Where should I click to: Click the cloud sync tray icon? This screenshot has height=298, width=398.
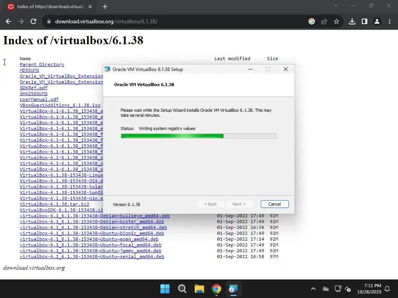(326, 289)
